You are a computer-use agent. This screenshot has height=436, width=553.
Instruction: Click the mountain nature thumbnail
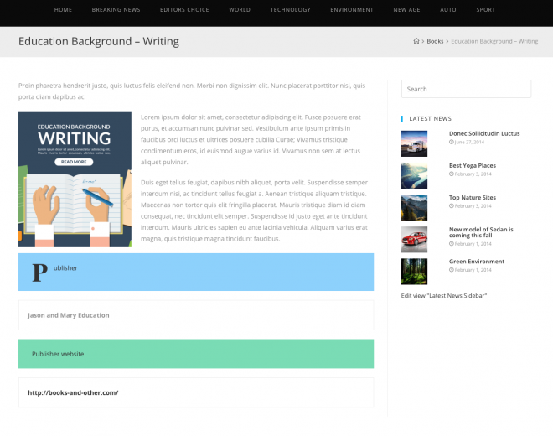414,208
